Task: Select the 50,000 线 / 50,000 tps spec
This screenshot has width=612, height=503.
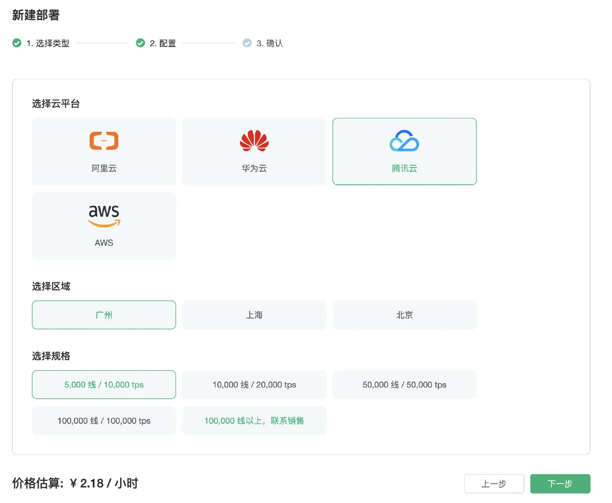Action: coord(404,385)
